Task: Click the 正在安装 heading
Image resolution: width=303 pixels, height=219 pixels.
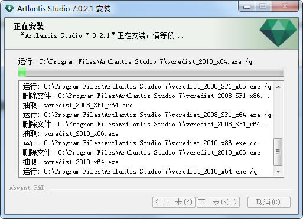Action: [x=29, y=26]
